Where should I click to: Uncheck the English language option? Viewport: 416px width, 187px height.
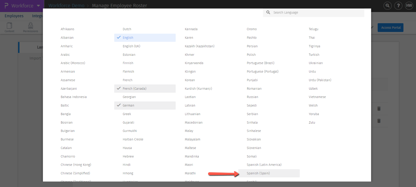point(145,38)
